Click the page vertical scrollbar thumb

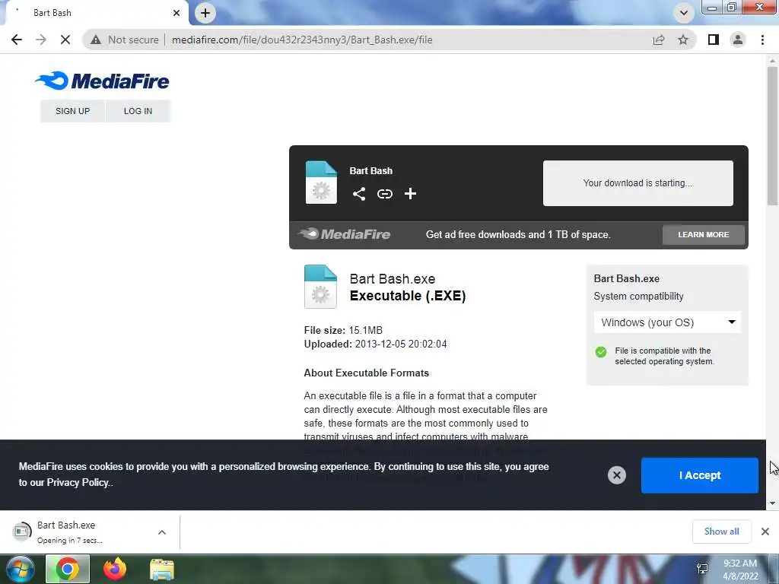click(772, 135)
